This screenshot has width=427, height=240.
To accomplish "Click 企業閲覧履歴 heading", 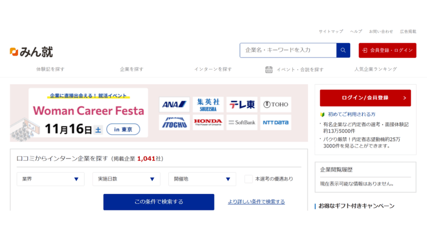I will point(336,170).
